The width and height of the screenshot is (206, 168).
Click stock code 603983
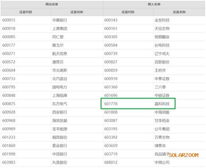[9, 162]
